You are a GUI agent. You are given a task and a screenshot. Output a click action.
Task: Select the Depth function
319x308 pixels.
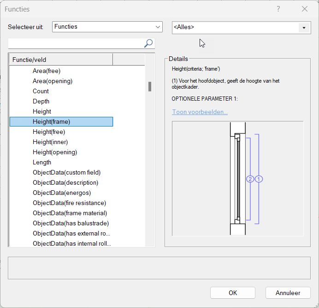pos(41,101)
